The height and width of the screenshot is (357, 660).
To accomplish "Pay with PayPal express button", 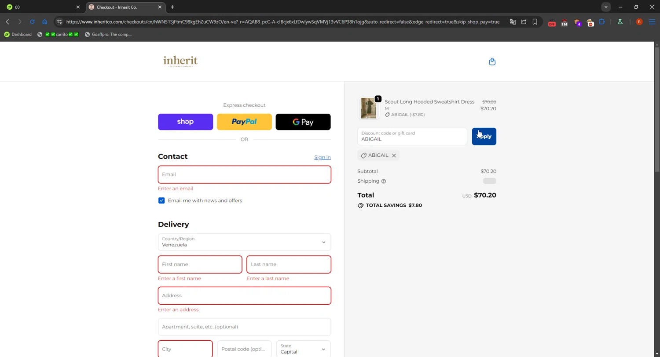I will point(244,122).
